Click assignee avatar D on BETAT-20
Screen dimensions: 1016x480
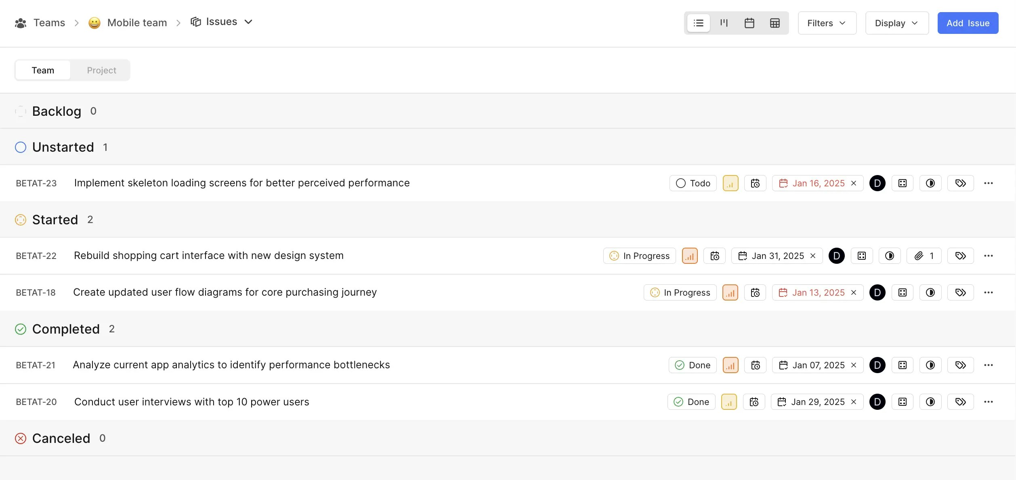(877, 402)
